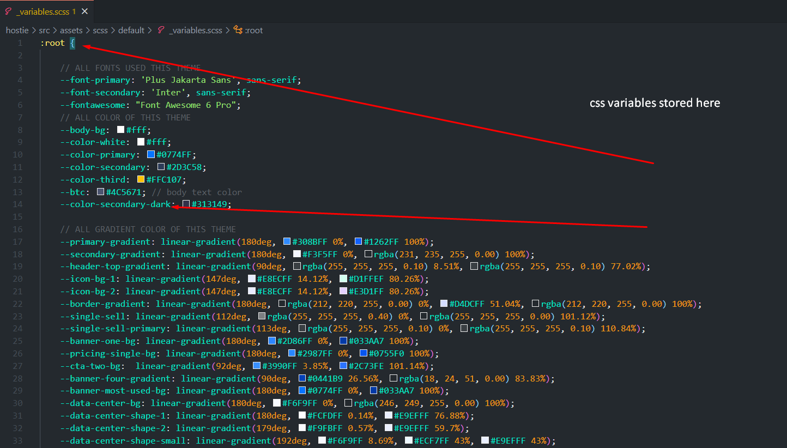Select the _variables.scss editor tab
This screenshot has height=448, width=787.
[x=46, y=11]
